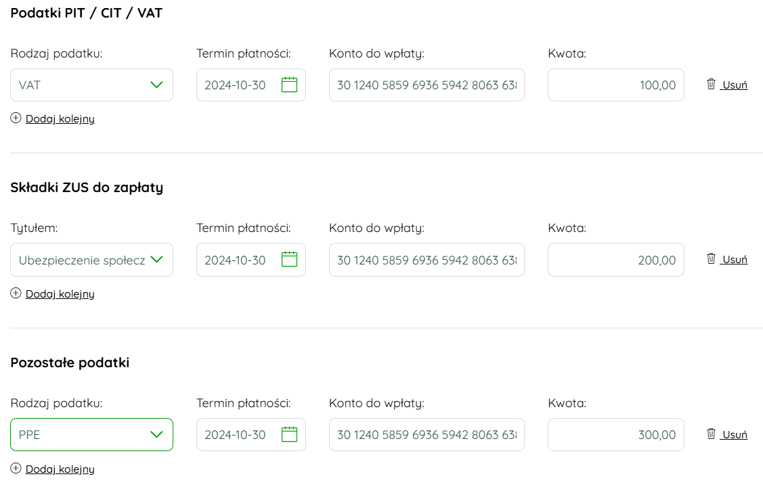Click plus icon under the VAT row
Viewport: 763px width, 487px height.
[16, 118]
